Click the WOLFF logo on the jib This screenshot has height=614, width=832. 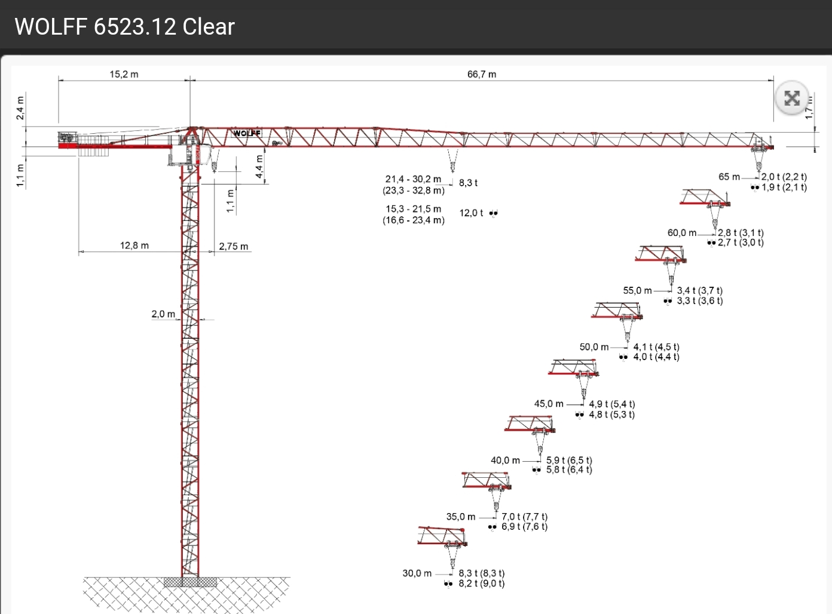pyautogui.click(x=247, y=133)
